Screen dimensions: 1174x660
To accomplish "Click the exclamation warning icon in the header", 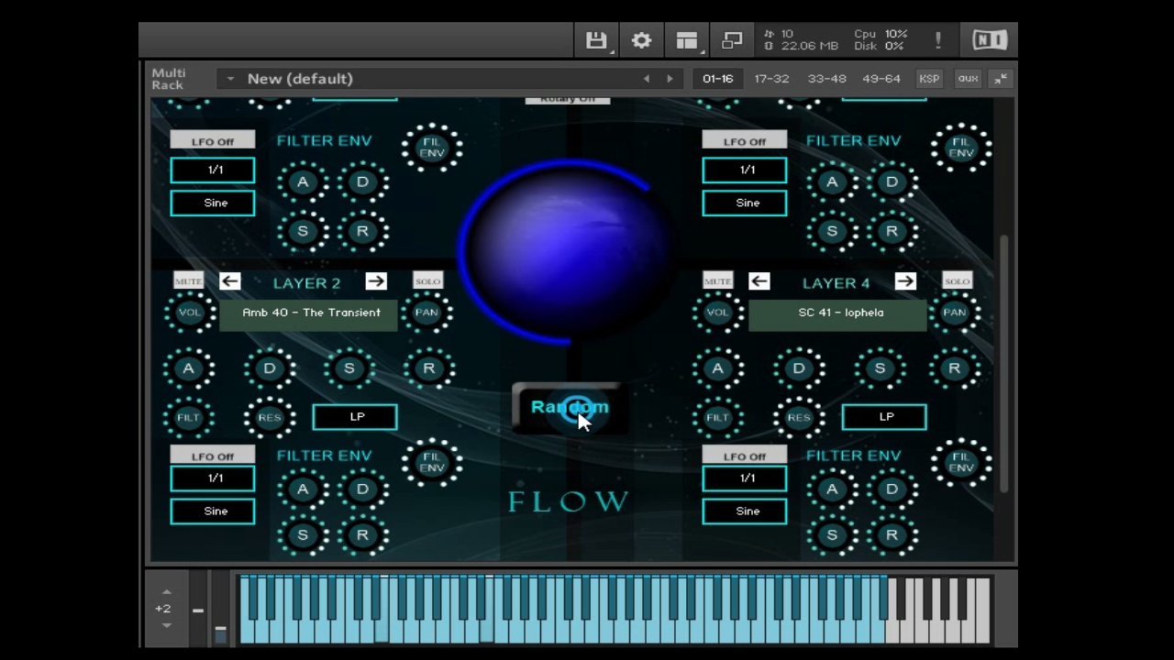I will (x=937, y=40).
